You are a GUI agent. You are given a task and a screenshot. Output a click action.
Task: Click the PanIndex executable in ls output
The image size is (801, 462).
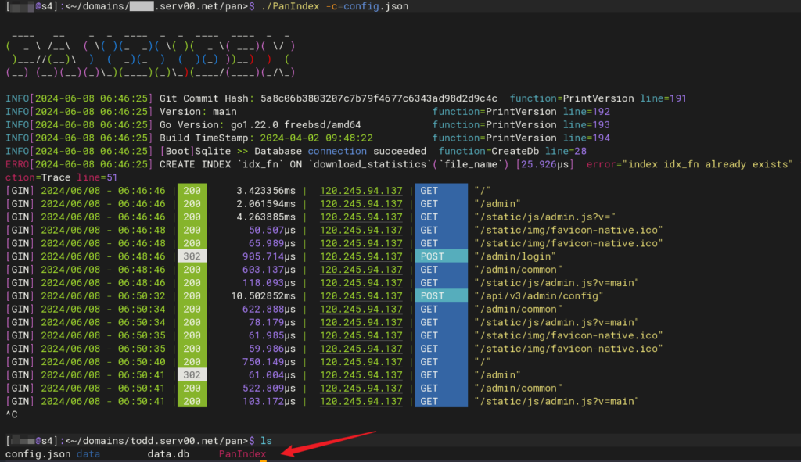click(242, 454)
